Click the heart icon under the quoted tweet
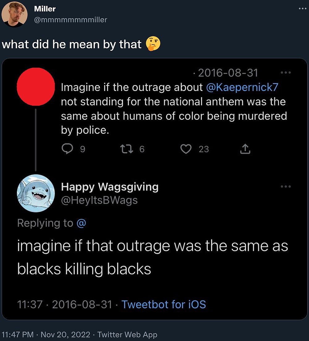 186,149
